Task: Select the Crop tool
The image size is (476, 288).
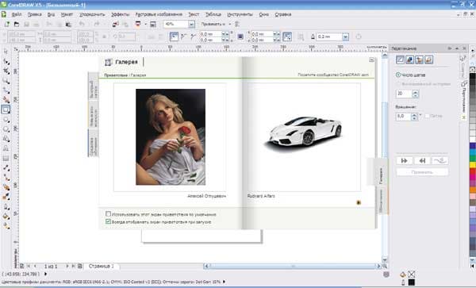Action: tap(6, 71)
